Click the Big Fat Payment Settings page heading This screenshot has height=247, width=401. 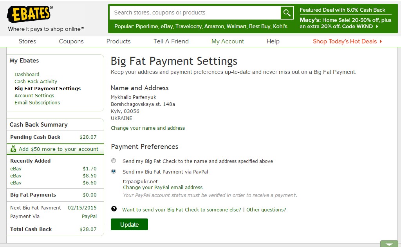coord(174,61)
